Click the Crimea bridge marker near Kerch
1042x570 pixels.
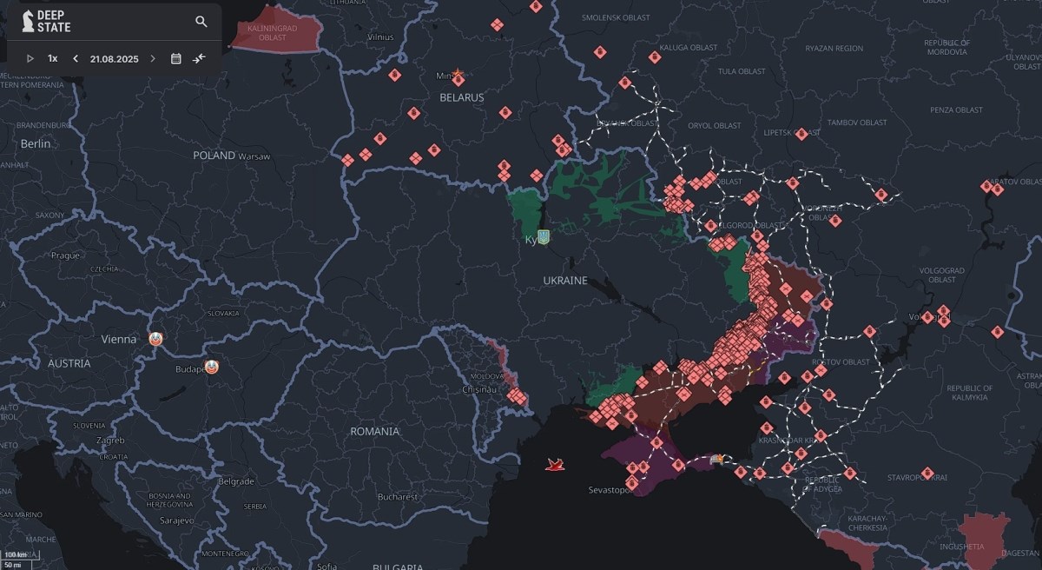click(x=716, y=458)
